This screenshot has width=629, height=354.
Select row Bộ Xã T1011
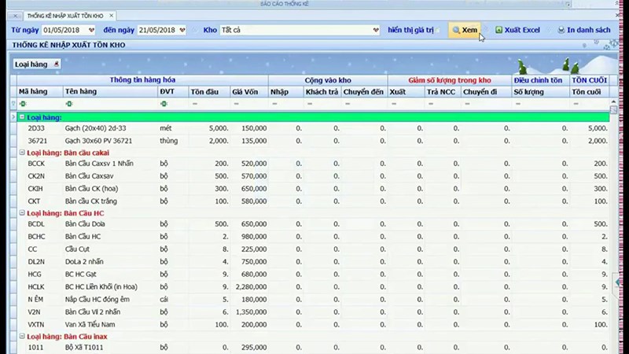[313, 347]
